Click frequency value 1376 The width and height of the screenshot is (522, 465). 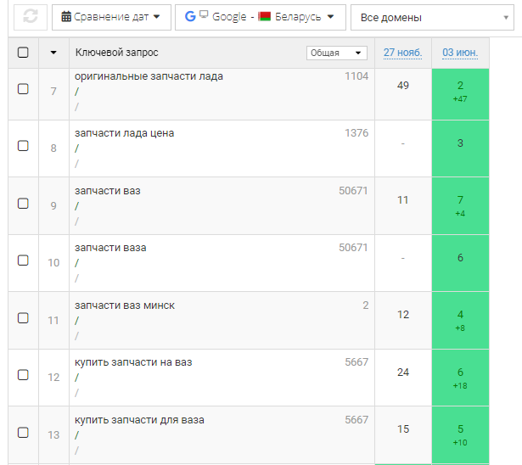(x=356, y=133)
